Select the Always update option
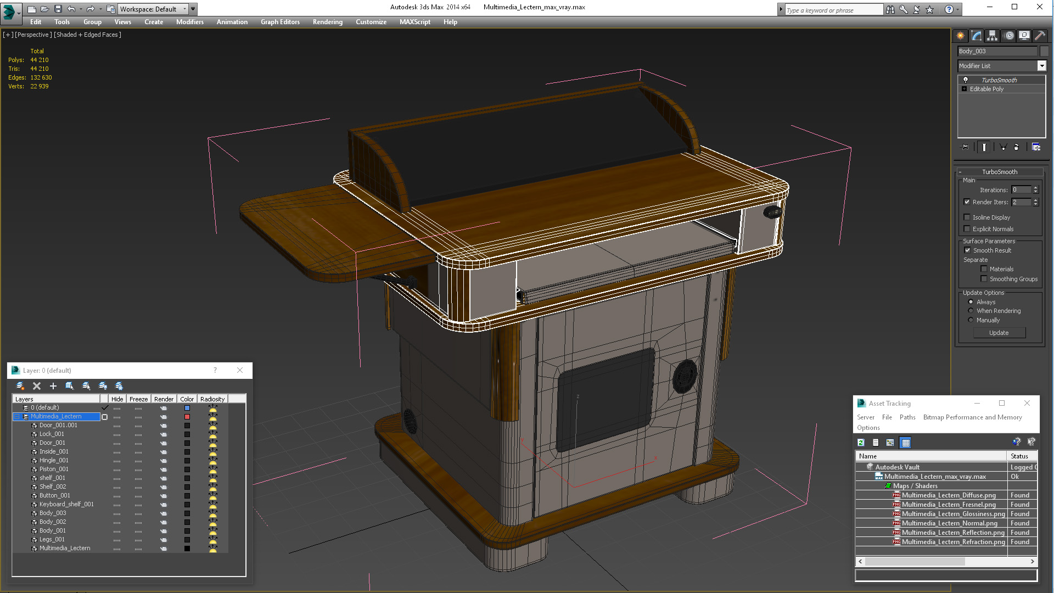 click(x=971, y=302)
